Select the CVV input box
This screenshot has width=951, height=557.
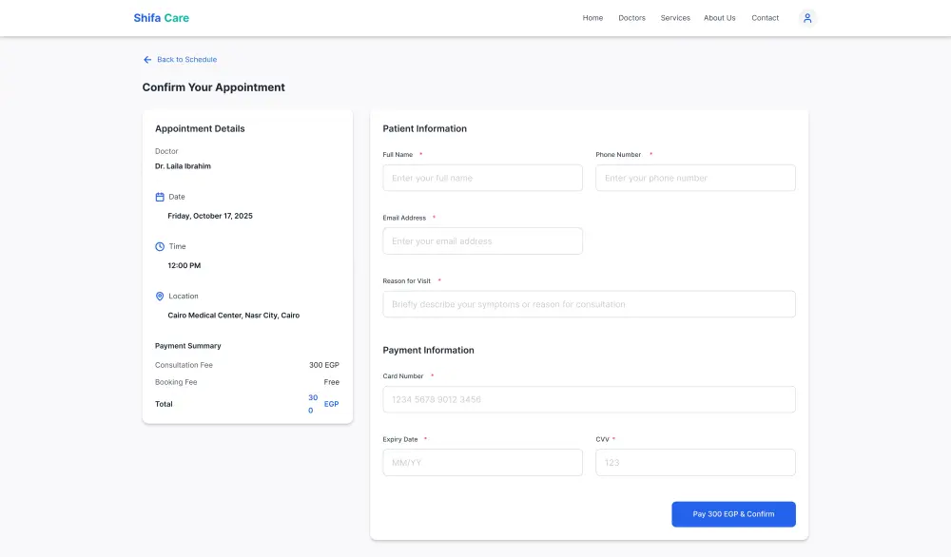coord(695,463)
